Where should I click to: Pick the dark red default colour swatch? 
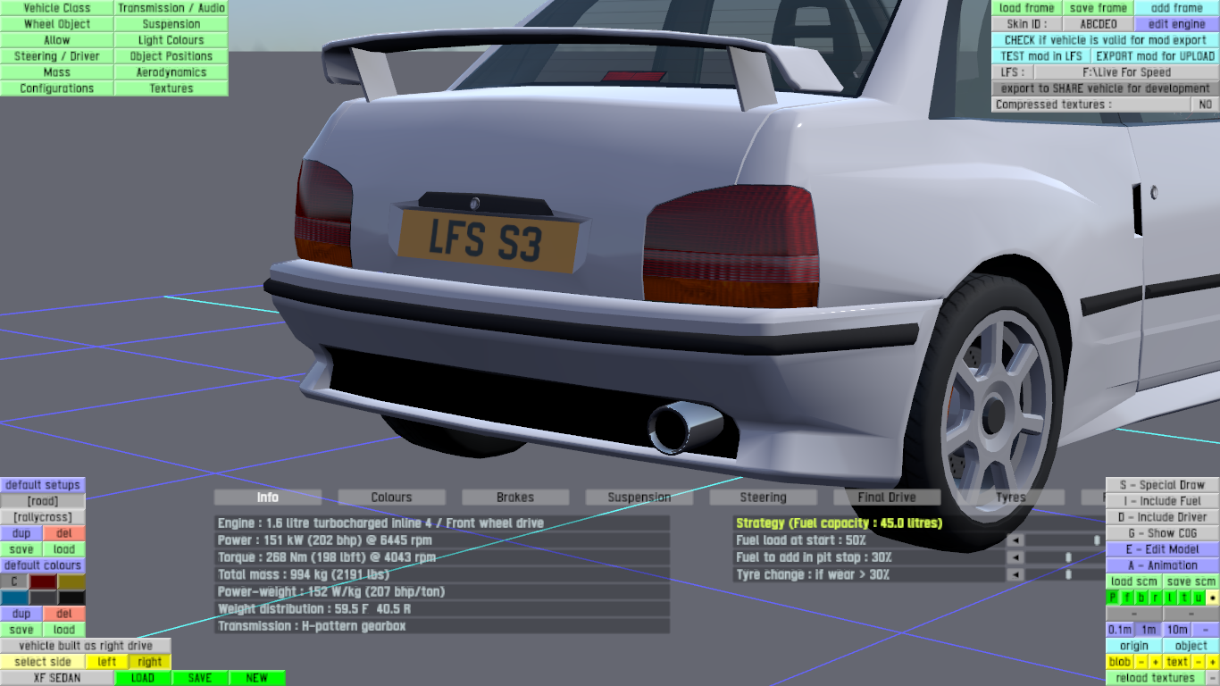coord(43,581)
